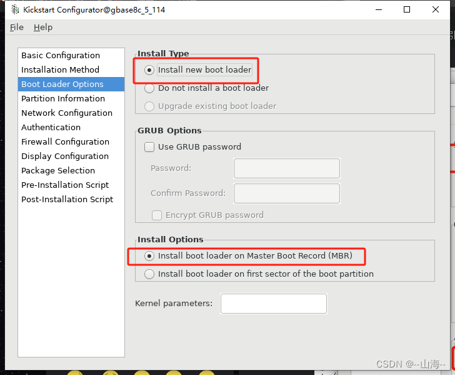Open the Partition Information section
This screenshot has height=375, width=455.
coord(63,99)
